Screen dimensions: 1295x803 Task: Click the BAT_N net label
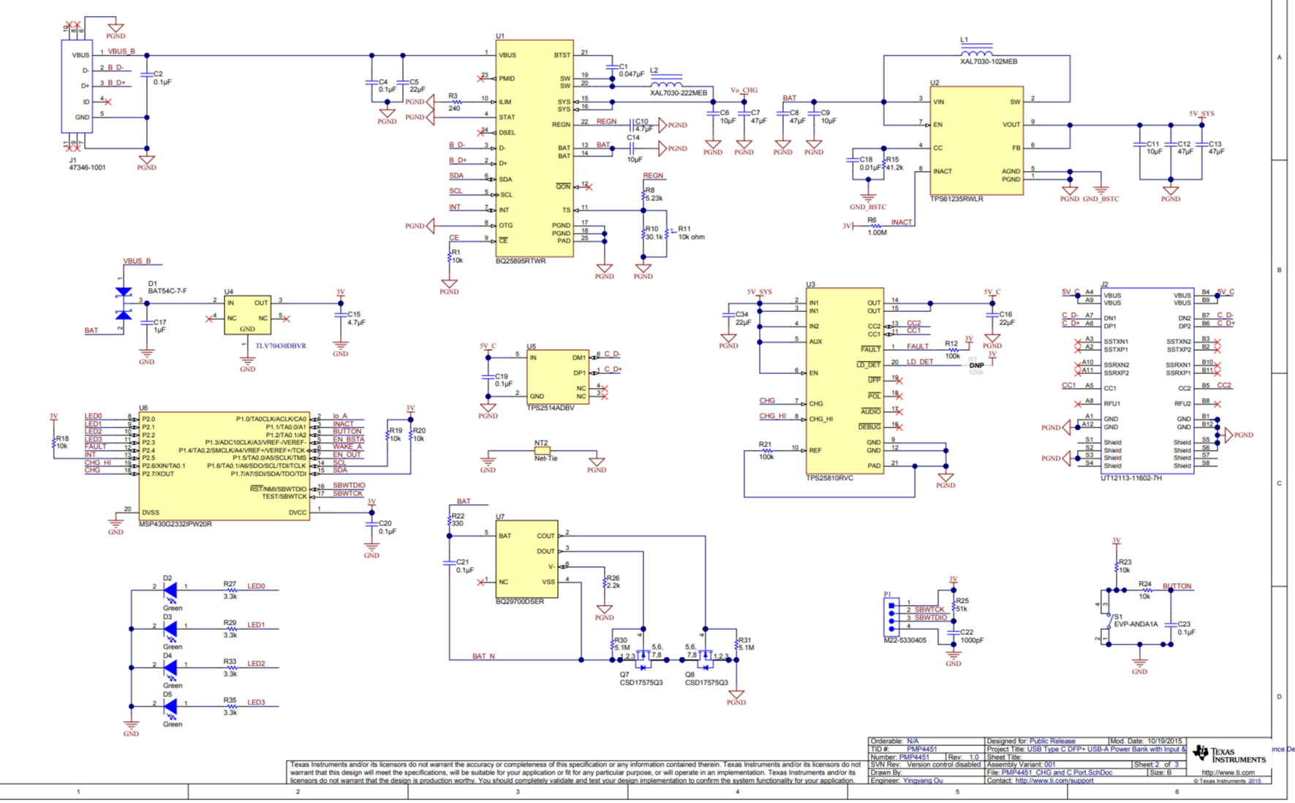(483, 656)
